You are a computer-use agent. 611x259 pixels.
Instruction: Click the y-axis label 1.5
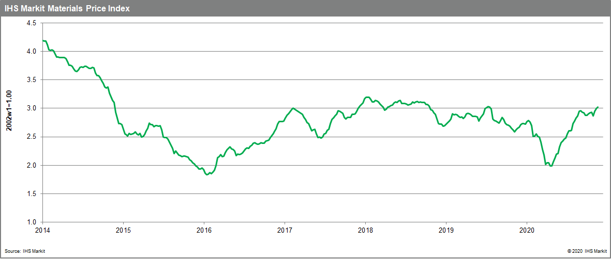[32, 193]
